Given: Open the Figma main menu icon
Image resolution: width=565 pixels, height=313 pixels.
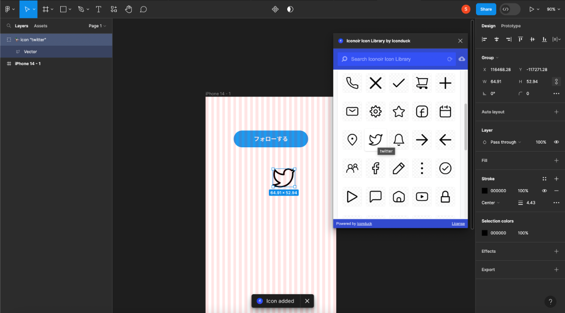Looking at the screenshot, I should (x=8, y=9).
